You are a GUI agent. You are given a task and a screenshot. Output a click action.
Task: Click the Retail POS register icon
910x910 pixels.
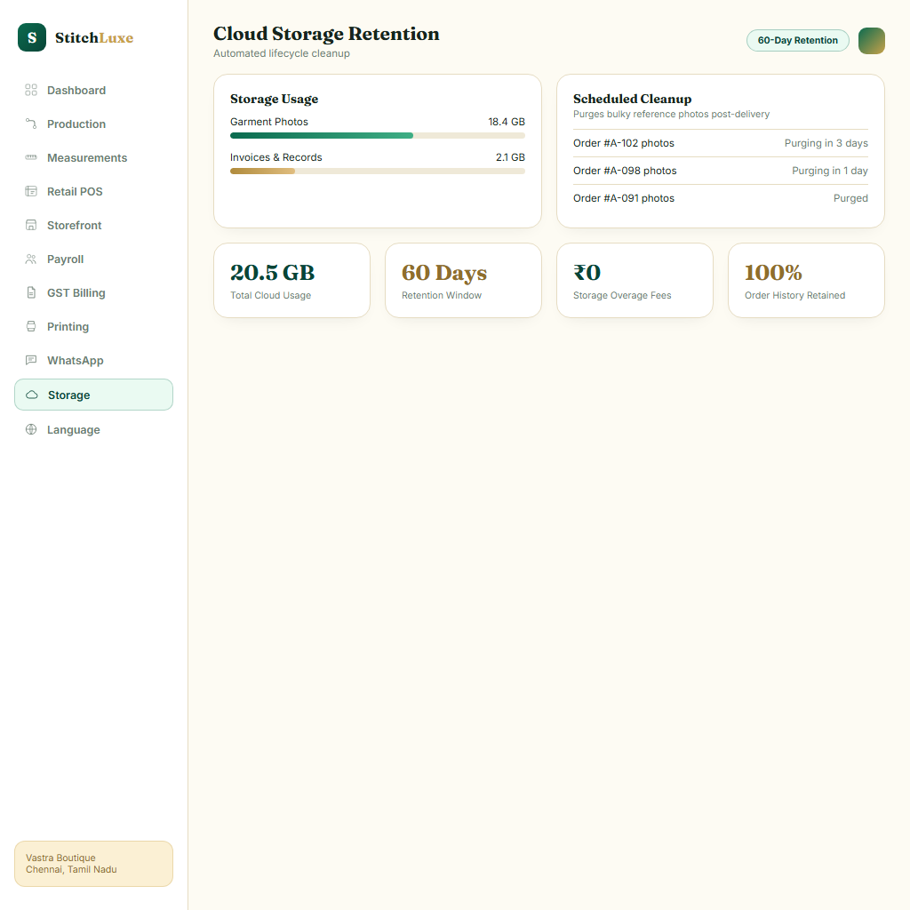pyautogui.click(x=31, y=191)
